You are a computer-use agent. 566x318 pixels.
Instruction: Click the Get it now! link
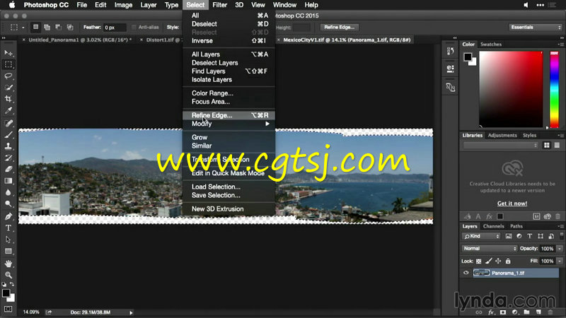(x=512, y=204)
